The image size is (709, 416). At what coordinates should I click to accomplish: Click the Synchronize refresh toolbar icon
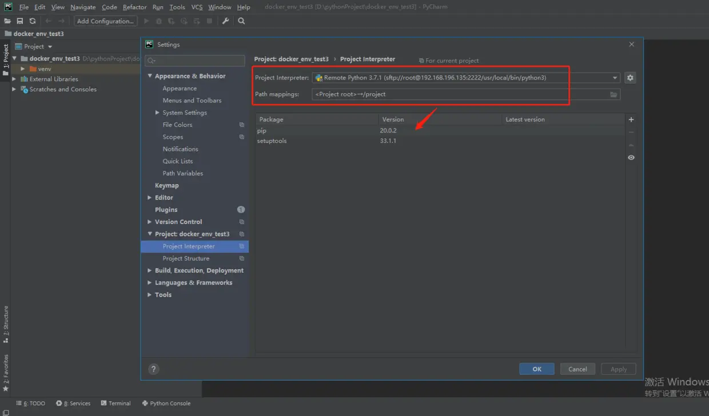pos(33,21)
